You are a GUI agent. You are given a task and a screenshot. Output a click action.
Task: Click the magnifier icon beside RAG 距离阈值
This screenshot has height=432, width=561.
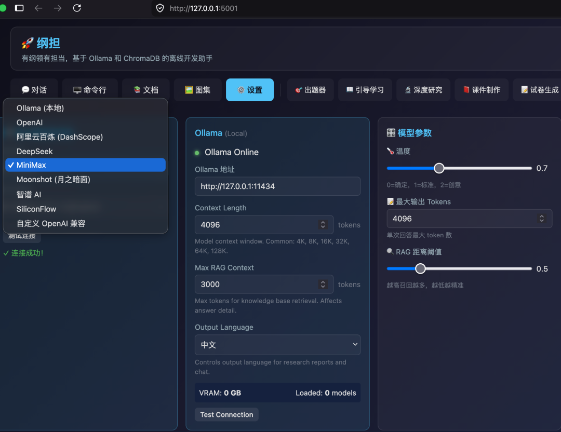point(390,251)
